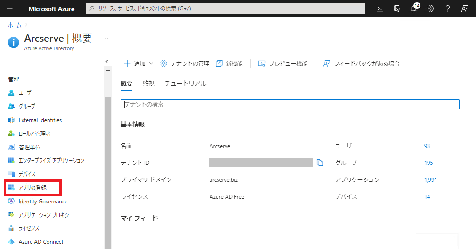The image size is (476, 249).
Task: Click the グループ icon in sidebar
Action: [x=11, y=106]
